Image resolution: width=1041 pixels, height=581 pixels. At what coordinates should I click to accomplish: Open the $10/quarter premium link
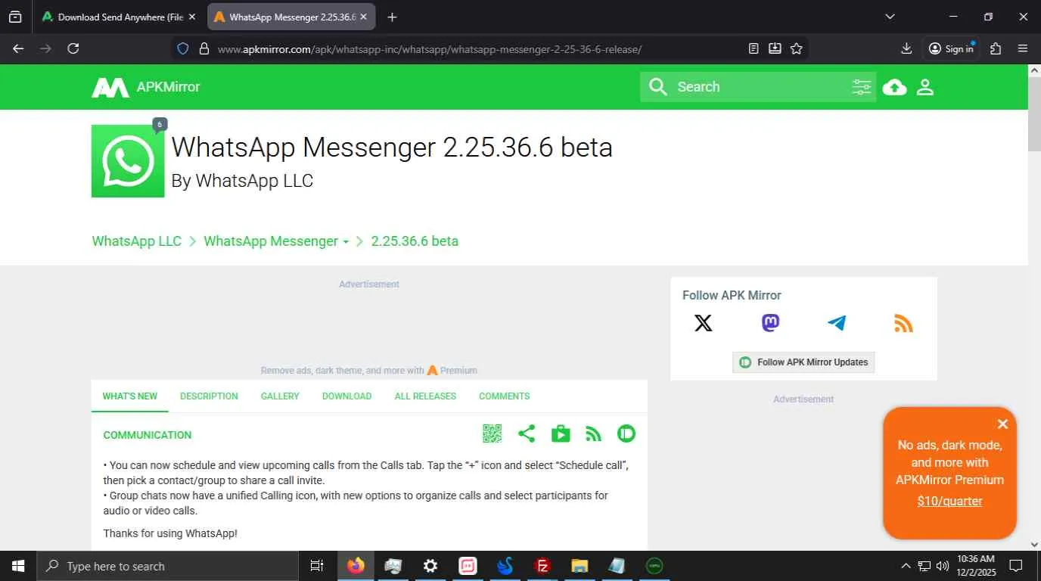(x=949, y=501)
